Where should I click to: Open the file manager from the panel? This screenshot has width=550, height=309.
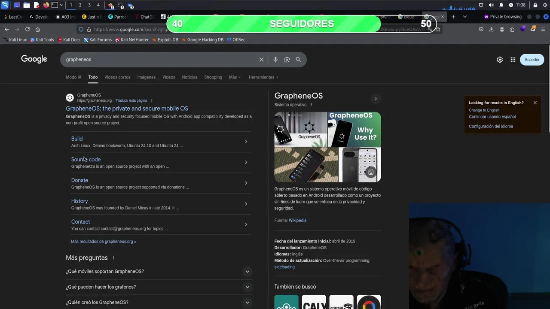(x=26, y=5)
